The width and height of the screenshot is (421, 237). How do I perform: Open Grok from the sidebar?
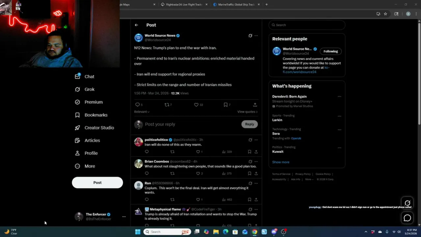[85, 89]
